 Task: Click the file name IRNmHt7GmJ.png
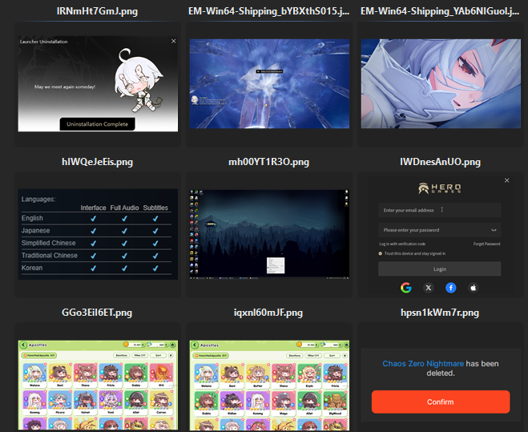[x=97, y=11]
